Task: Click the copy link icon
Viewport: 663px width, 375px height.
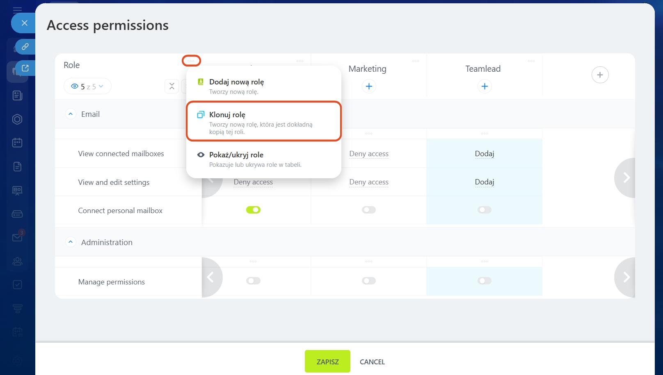Action: coord(25,47)
